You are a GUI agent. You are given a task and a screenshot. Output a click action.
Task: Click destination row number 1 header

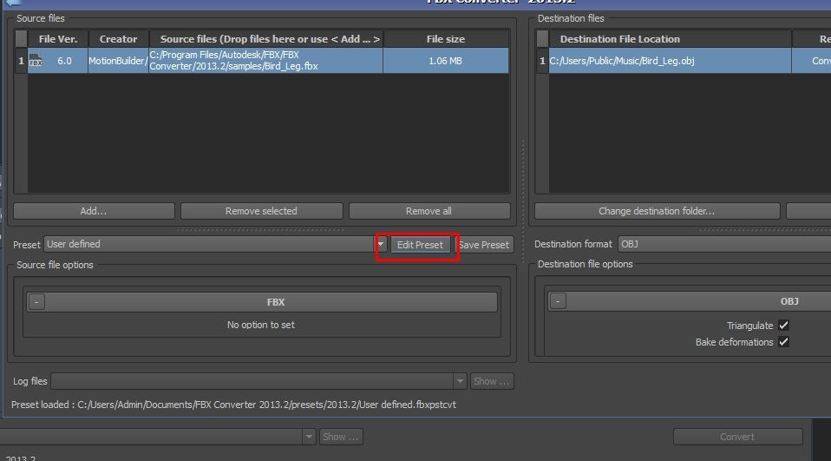542,61
